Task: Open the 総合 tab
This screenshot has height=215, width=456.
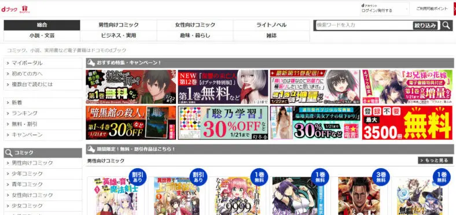Action: 42,25
